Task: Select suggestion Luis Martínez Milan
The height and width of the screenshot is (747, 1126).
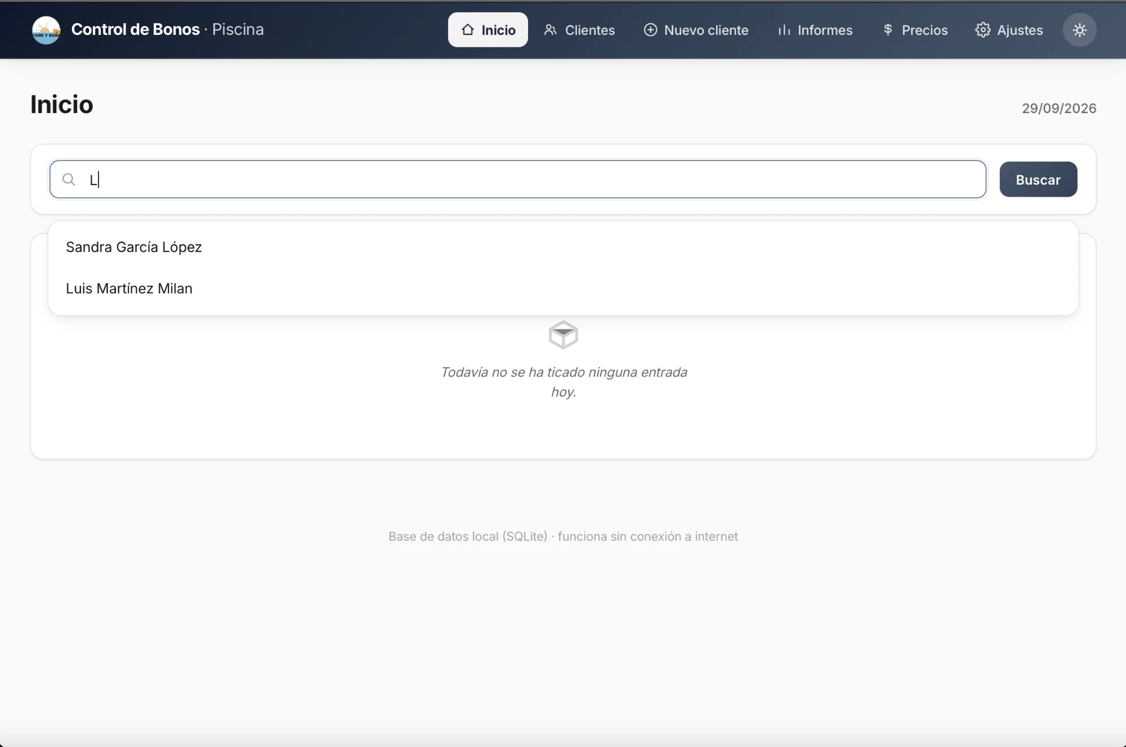Action: (x=563, y=289)
